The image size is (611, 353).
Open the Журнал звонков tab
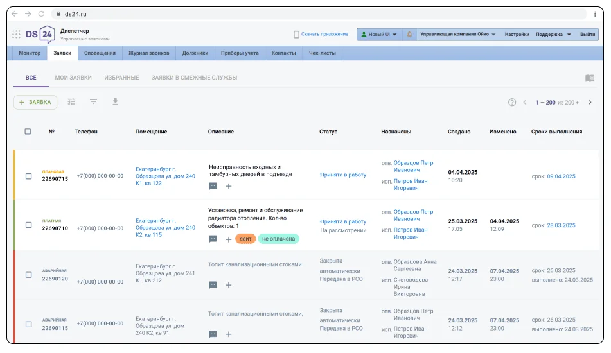pos(149,53)
